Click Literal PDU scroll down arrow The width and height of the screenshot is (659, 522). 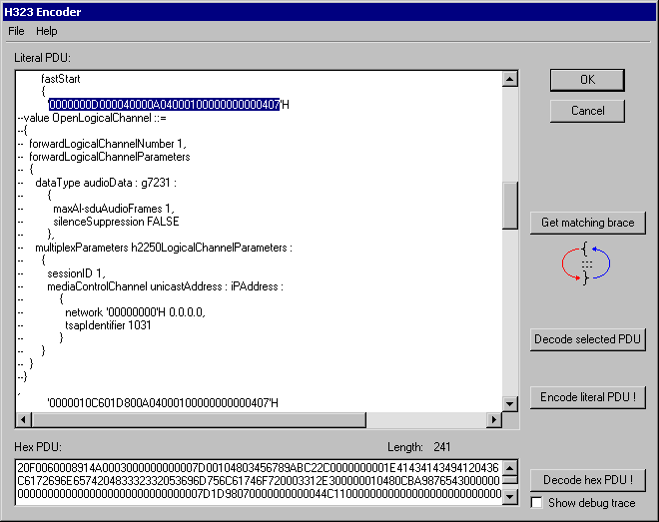[x=510, y=404]
